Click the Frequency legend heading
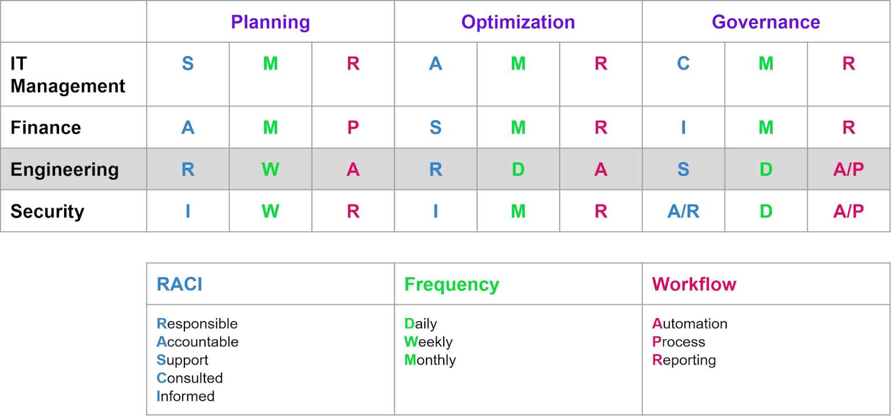 [x=452, y=284]
